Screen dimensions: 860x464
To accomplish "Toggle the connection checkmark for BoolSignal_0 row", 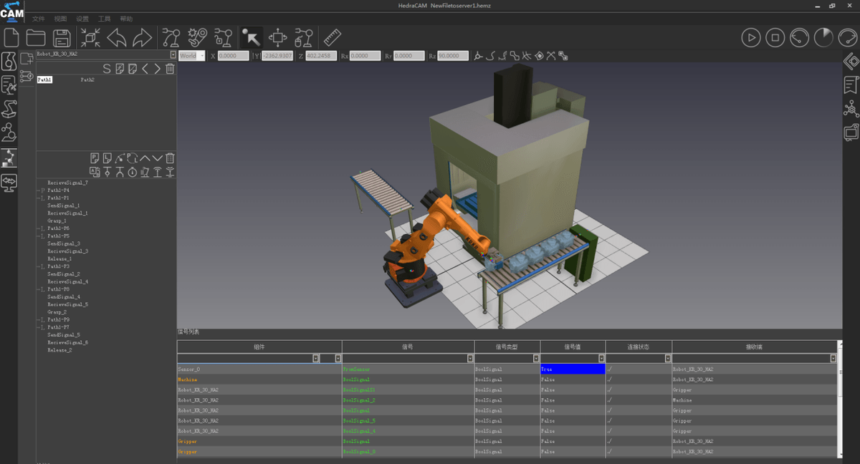I will [610, 452].
